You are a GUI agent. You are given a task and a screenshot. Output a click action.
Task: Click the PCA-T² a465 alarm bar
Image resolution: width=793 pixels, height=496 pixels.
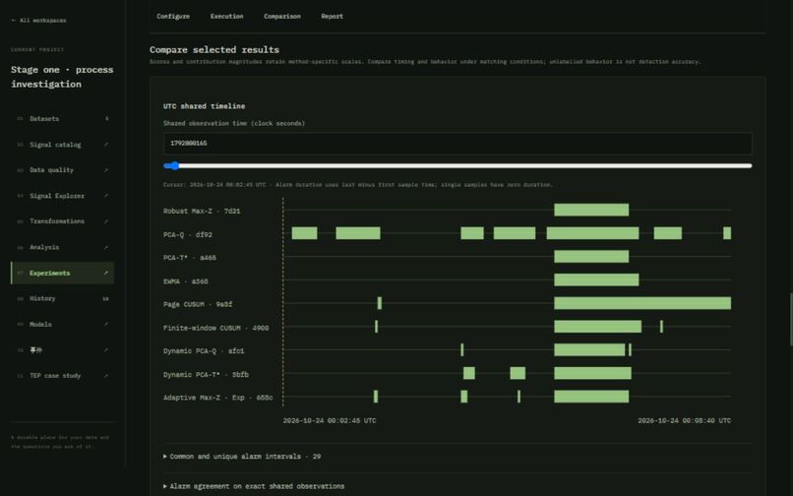click(x=591, y=256)
